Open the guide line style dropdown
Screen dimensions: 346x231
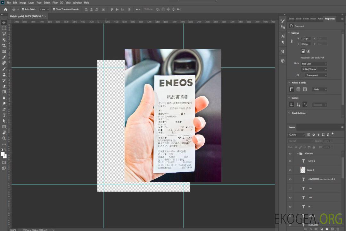(x=320, y=105)
